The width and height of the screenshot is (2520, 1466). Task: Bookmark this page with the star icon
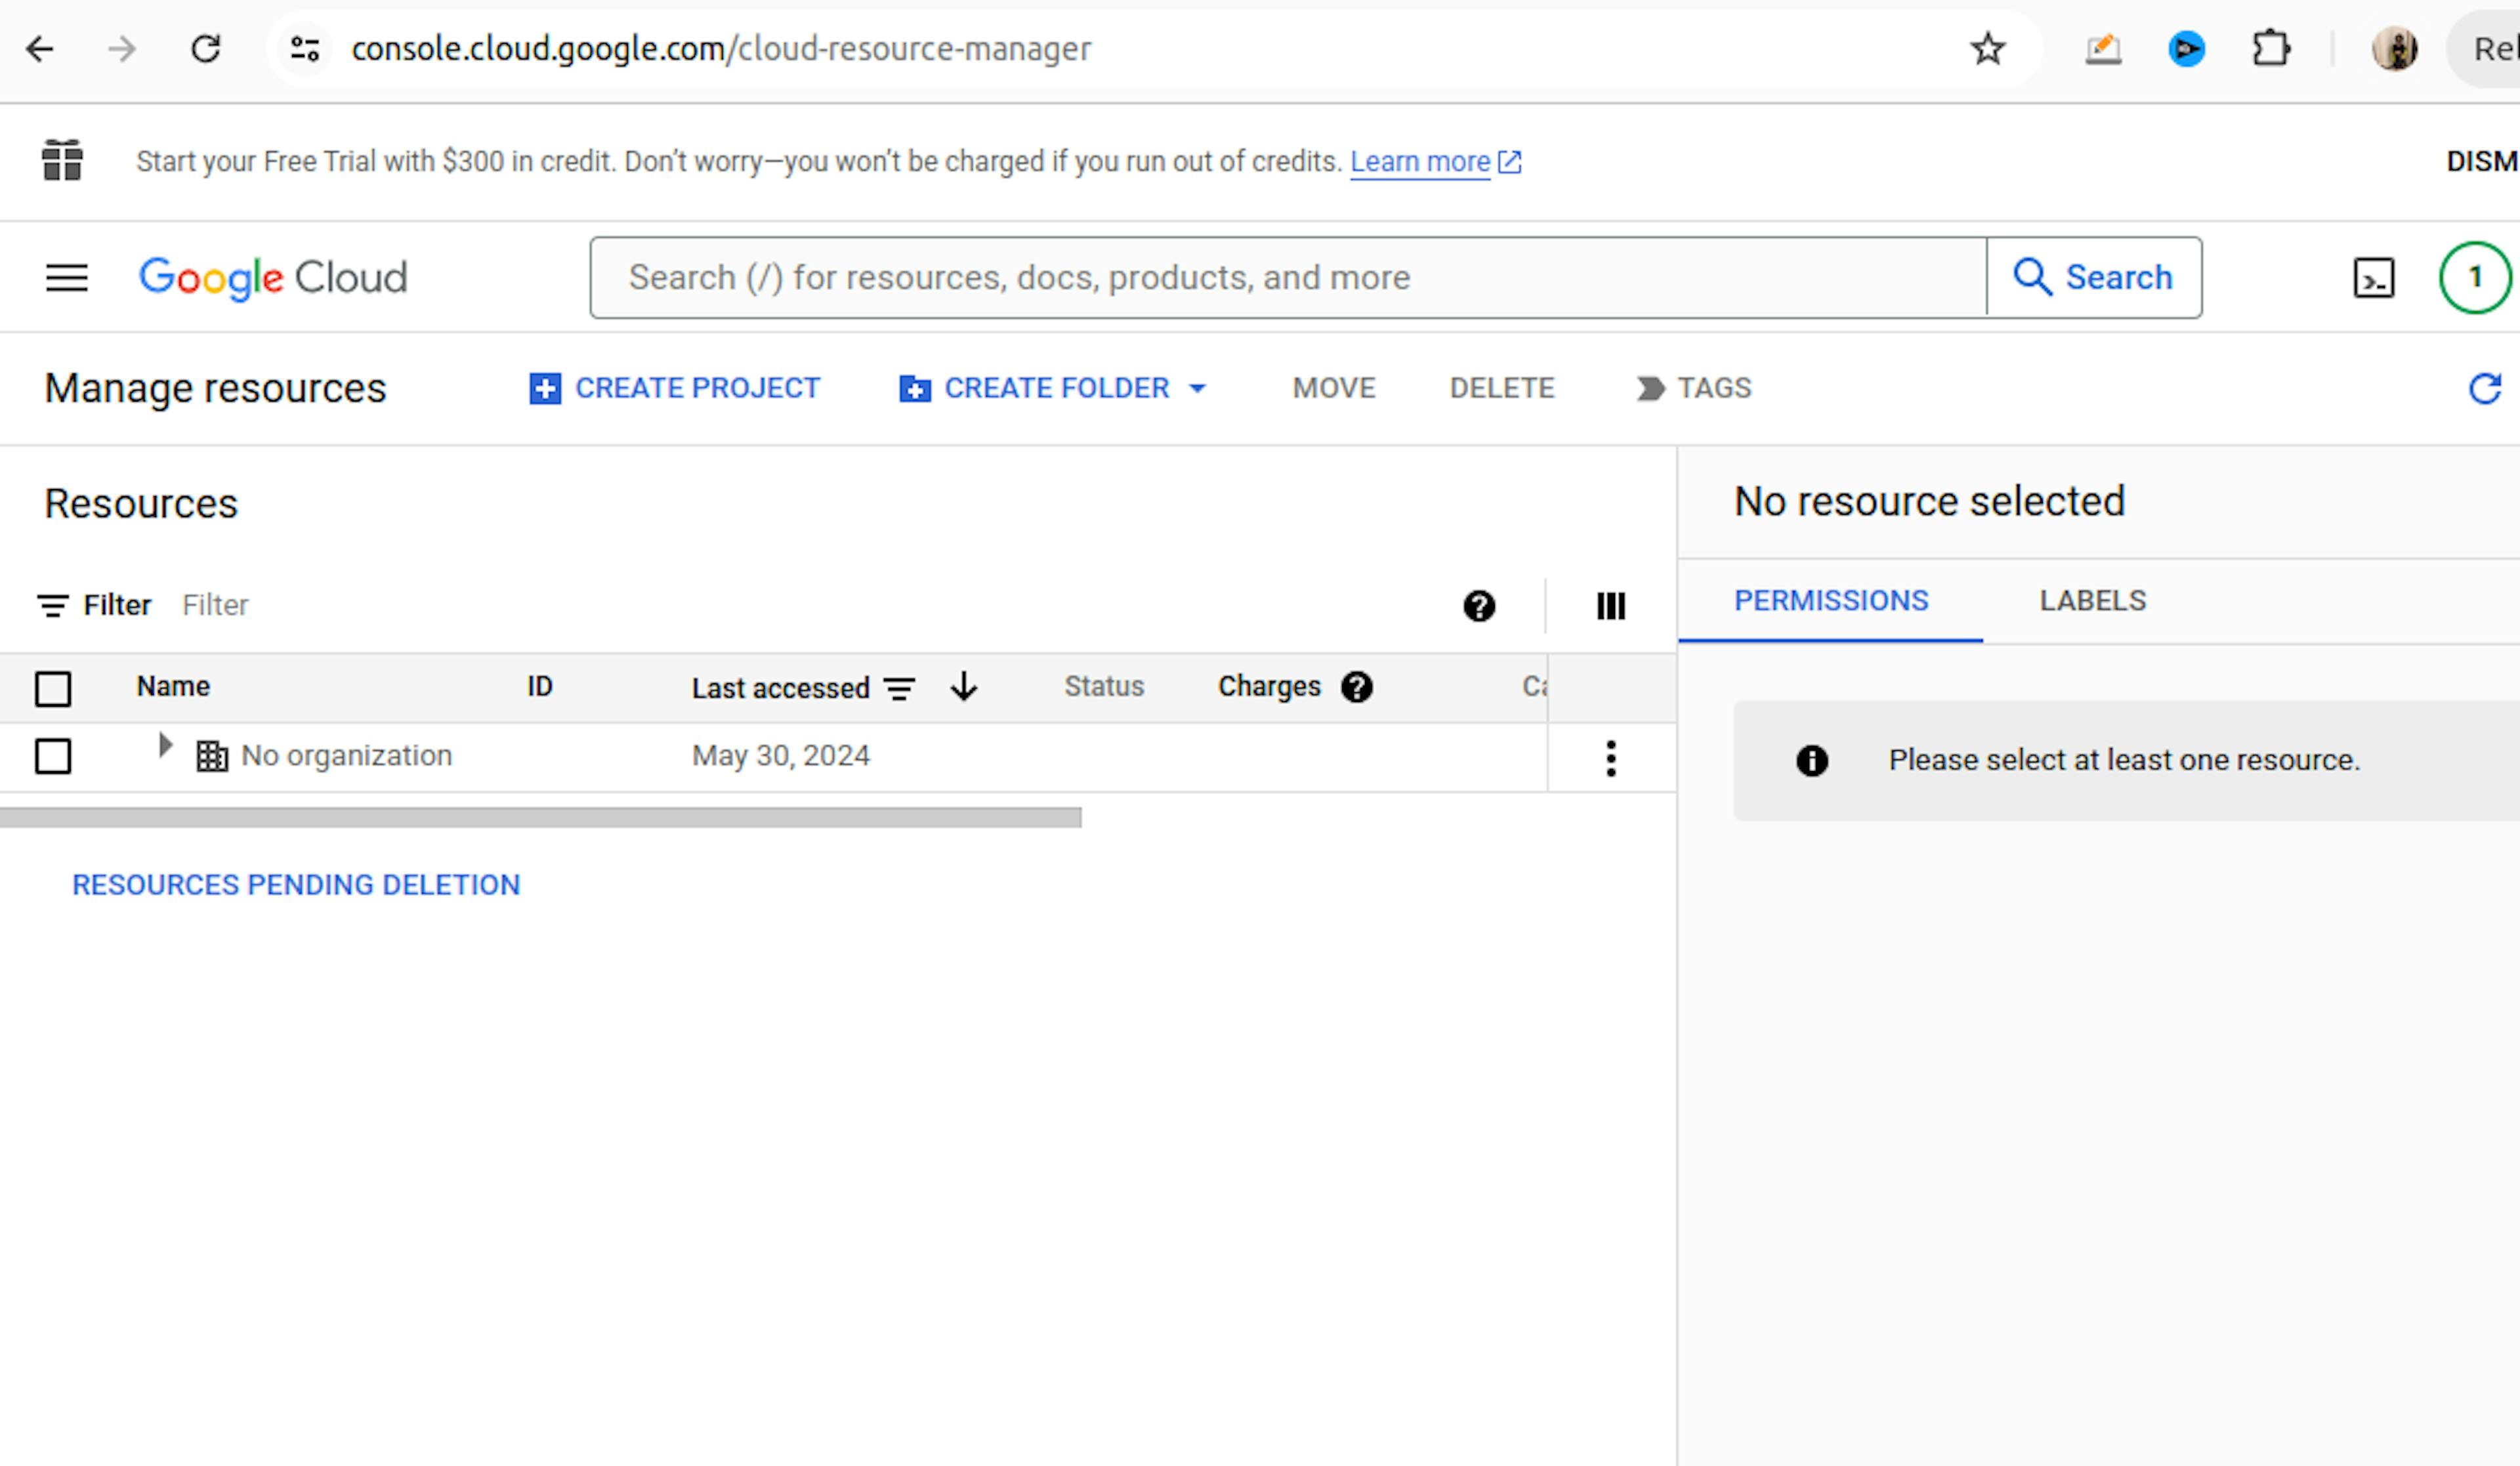point(1987,48)
